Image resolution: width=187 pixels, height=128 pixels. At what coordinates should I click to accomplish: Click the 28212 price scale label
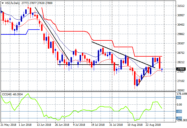click(x=181, y=62)
